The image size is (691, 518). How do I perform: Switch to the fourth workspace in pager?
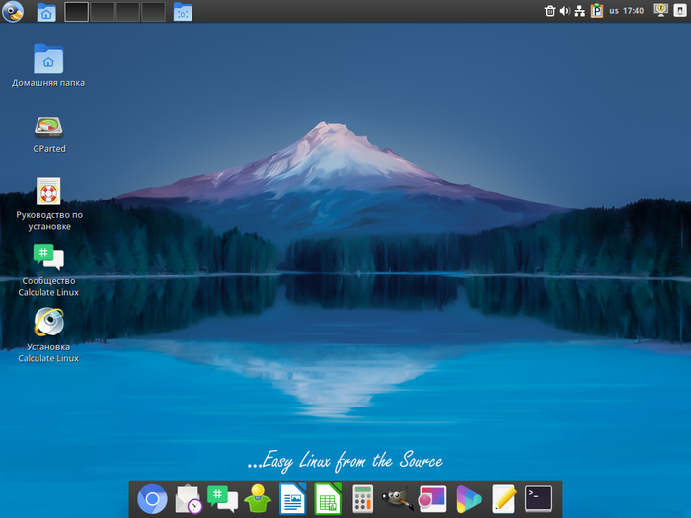click(153, 12)
